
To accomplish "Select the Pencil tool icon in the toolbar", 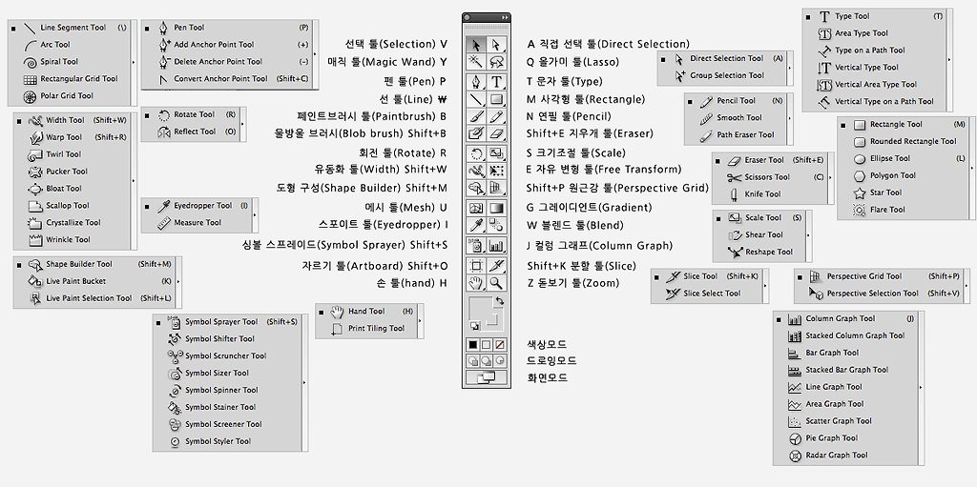I will 496,116.
